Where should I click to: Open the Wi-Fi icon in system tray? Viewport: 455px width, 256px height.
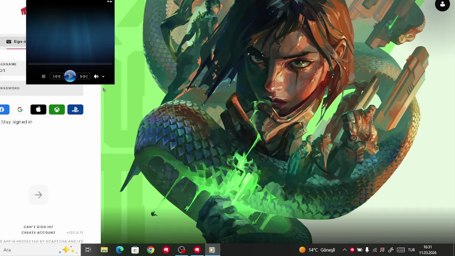point(375,250)
